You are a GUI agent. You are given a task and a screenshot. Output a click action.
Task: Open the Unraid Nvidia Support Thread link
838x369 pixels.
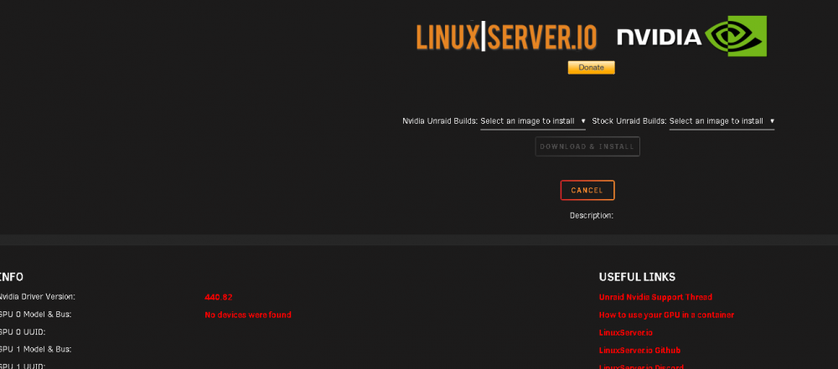(655, 297)
